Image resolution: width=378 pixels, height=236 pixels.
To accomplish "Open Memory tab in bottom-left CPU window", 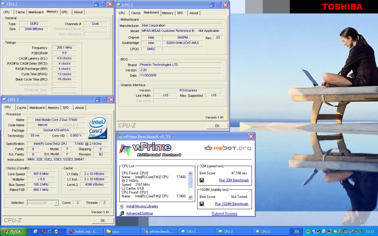I will click(53, 108).
